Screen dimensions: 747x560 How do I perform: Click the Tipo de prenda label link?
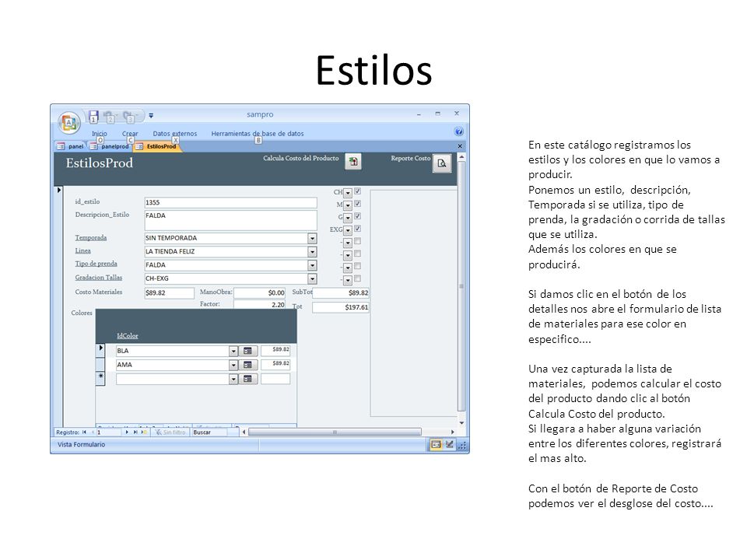point(96,264)
